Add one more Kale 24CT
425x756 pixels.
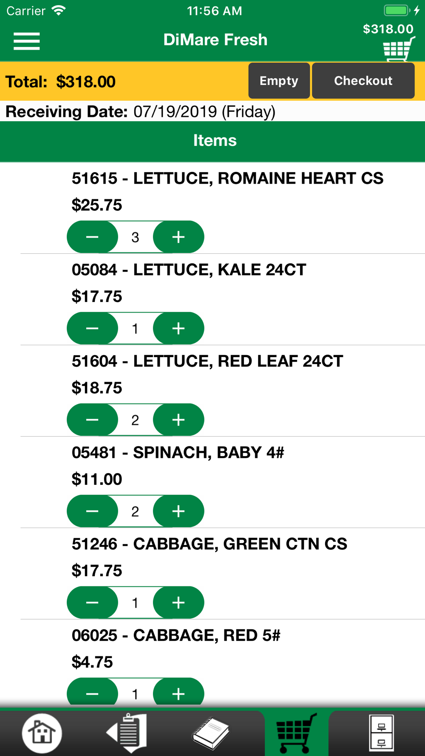point(178,328)
